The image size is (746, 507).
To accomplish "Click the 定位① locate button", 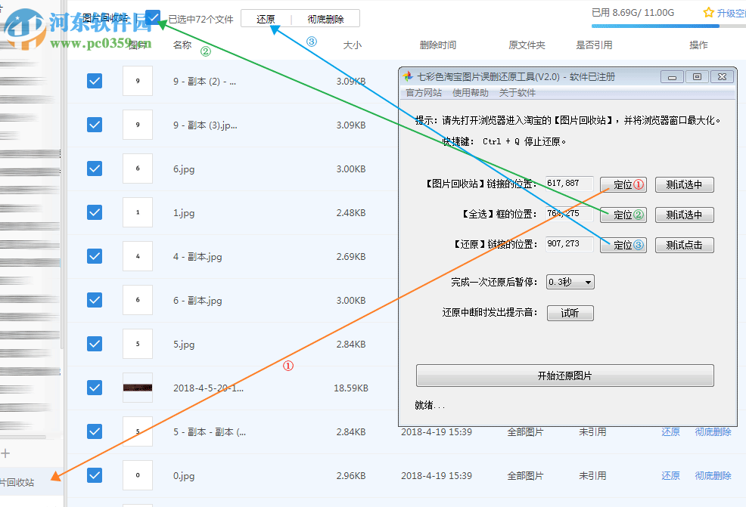I will [623, 184].
